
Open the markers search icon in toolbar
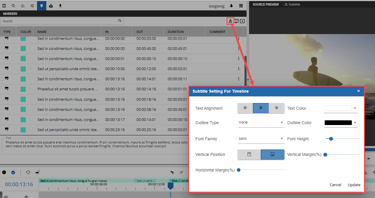point(13,5)
